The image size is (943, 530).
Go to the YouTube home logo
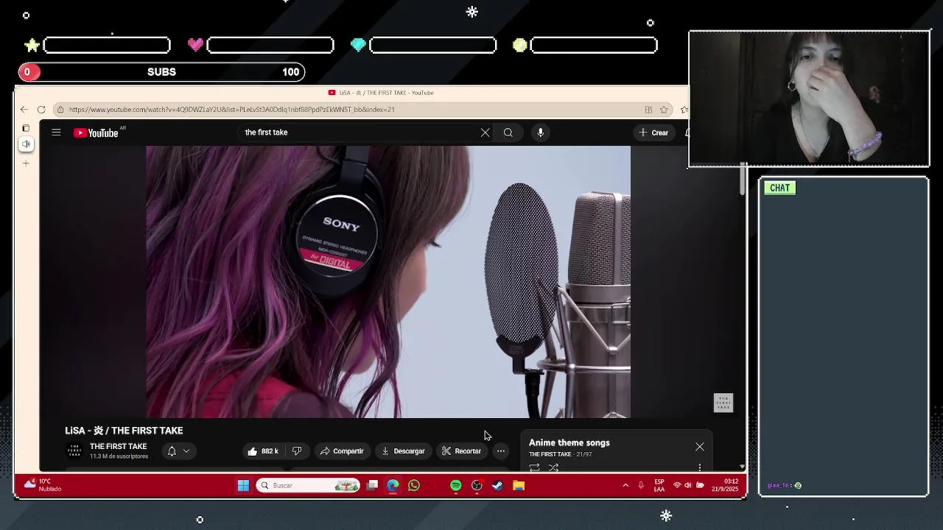[x=96, y=132]
